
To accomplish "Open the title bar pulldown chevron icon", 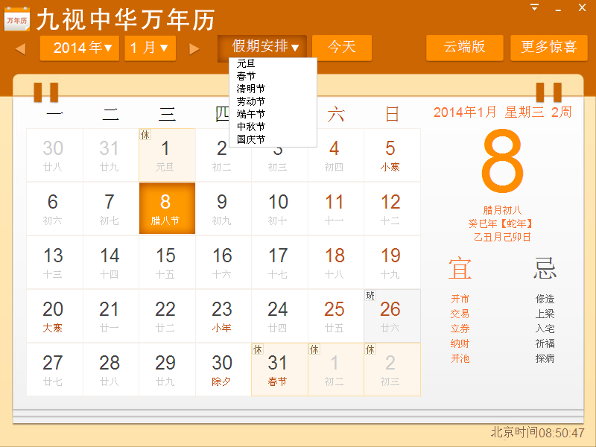I will (x=533, y=7).
